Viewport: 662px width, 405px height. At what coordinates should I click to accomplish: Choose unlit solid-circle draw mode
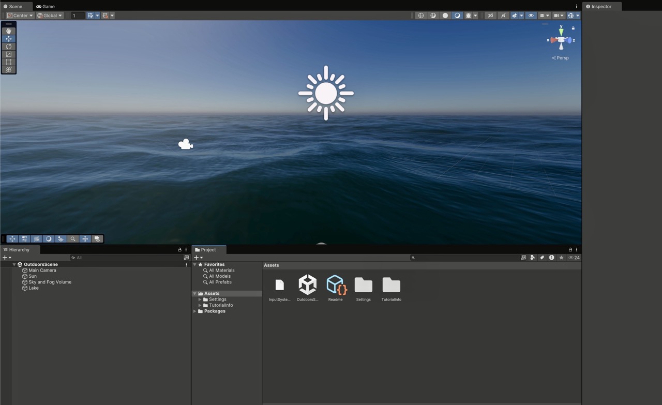(x=445, y=16)
